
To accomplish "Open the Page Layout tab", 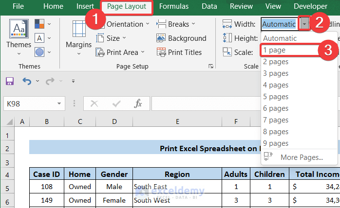I will pyautogui.click(x=127, y=6).
